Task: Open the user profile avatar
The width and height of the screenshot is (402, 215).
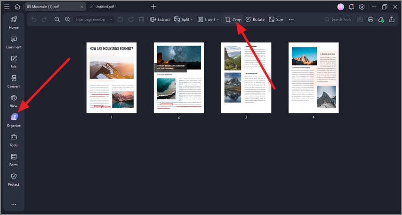Action: point(340,7)
